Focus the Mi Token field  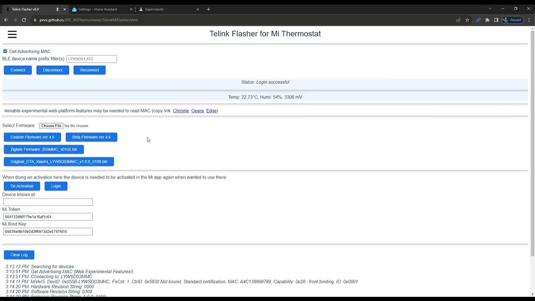tap(48, 217)
